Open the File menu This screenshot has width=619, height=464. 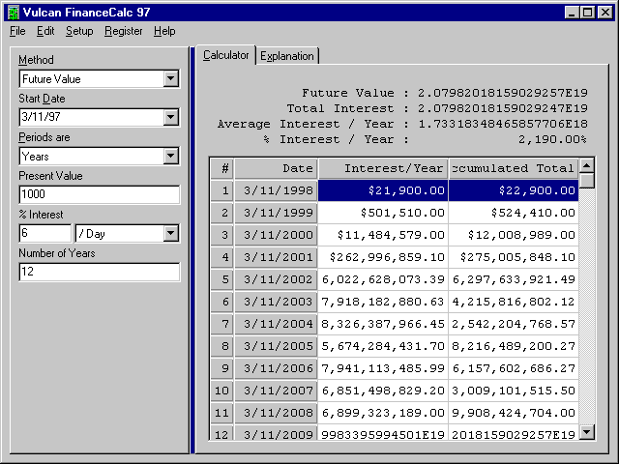pyautogui.click(x=17, y=31)
